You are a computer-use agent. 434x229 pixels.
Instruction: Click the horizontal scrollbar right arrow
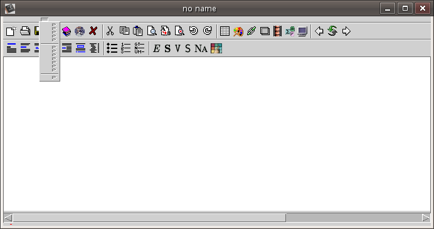pos(426,218)
